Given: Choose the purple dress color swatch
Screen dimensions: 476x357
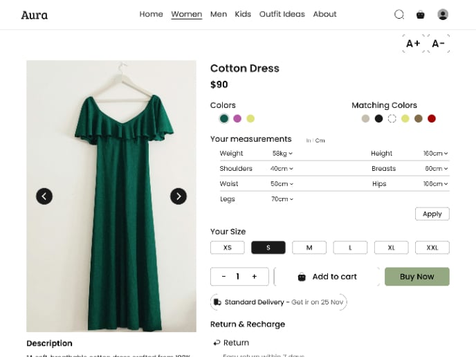Looking at the screenshot, I should click(237, 118).
